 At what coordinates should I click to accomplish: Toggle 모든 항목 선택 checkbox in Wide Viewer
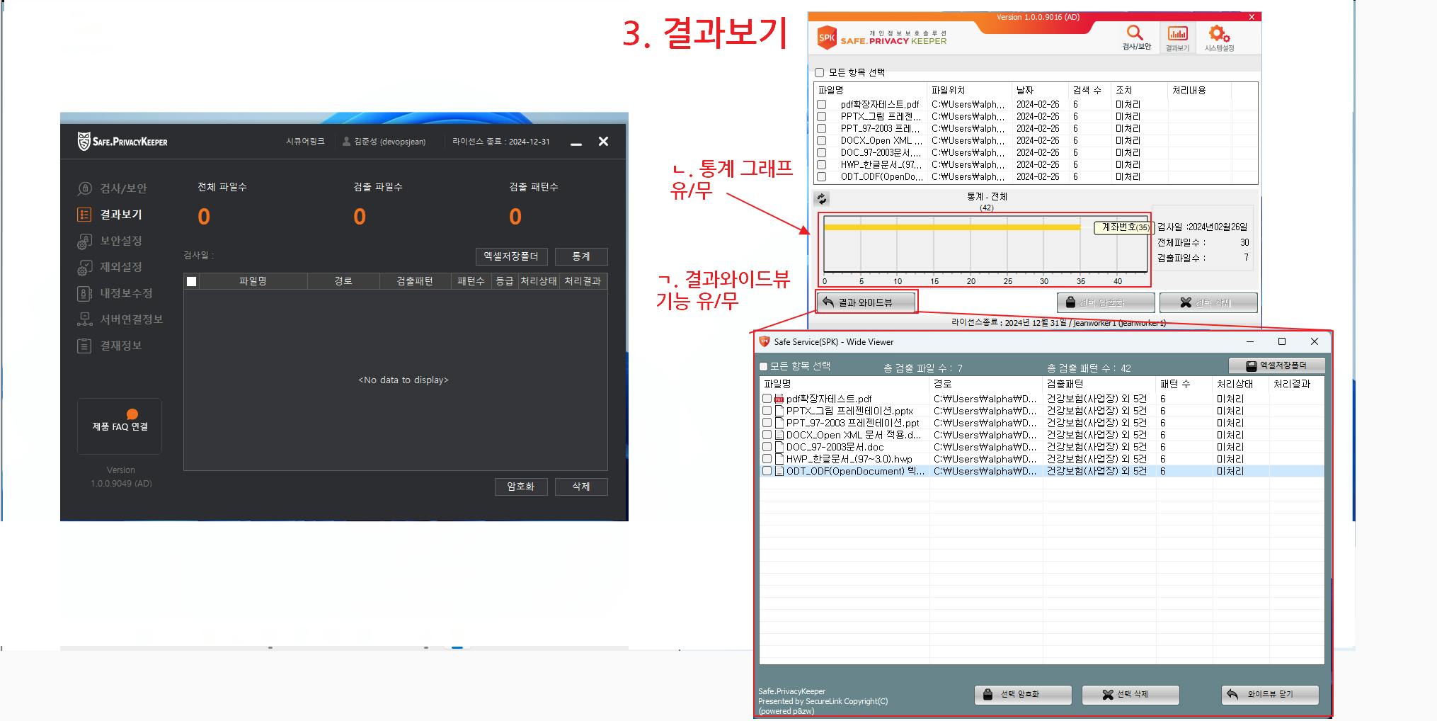(763, 367)
